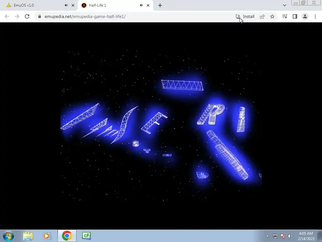Toggle the browser side panel
This screenshot has height=242, width=322.
click(x=295, y=16)
